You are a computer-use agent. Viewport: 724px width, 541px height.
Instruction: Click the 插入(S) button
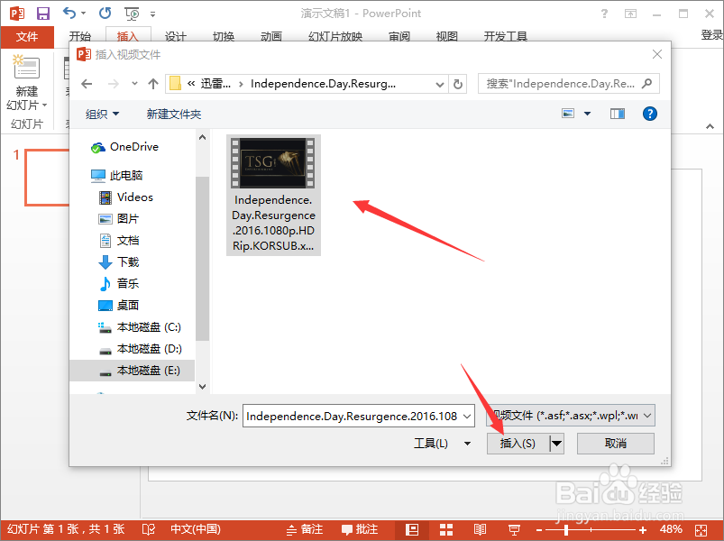[518, 443]
